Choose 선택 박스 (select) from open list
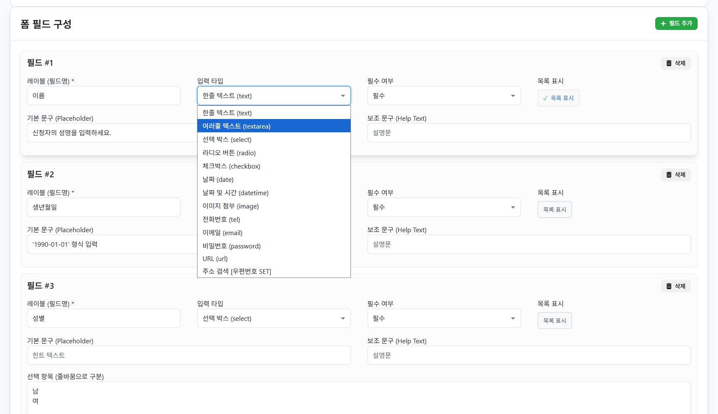Viewport: 718px width, 414px height. click(274, 139)
